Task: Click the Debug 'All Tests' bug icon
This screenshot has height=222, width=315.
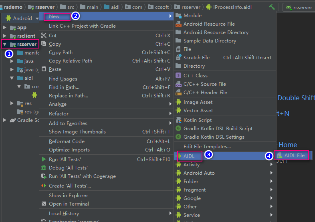Action: pos(44,168)
